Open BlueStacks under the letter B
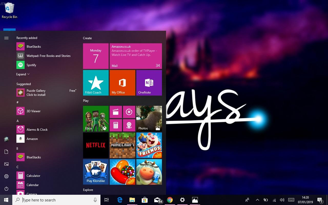Screen dimensions: 328x205 coord(46,157)
